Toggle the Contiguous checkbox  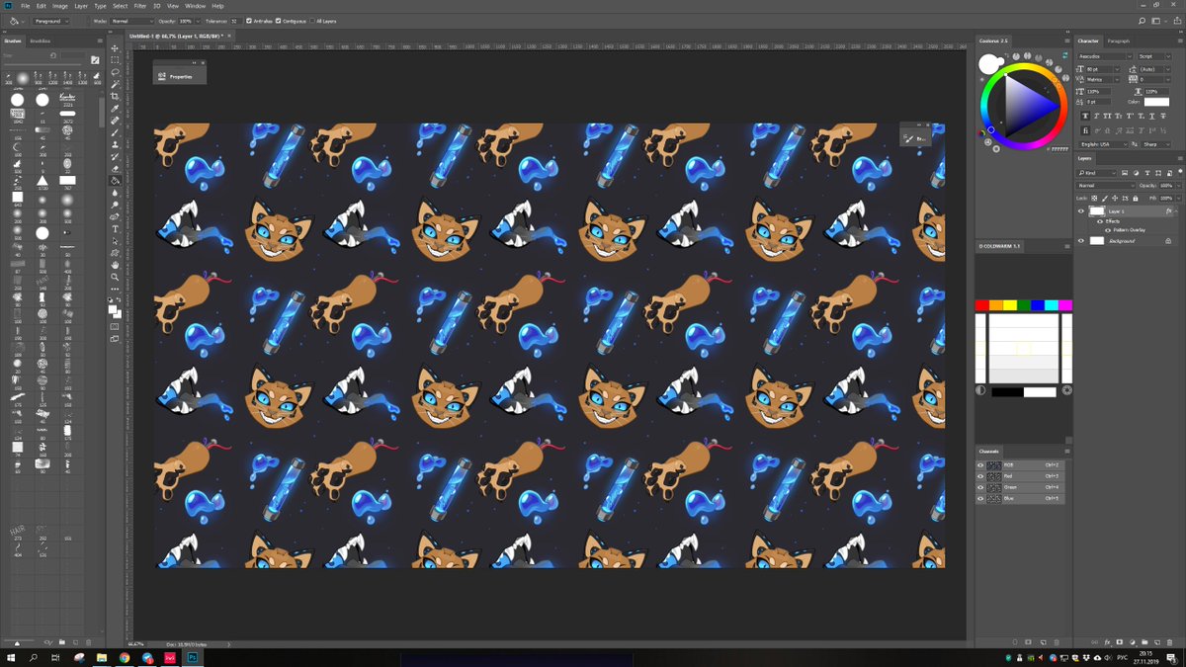click(x=278, y=20)
